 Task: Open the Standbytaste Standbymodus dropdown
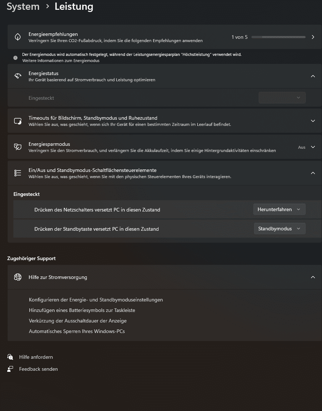coord(279,229)
